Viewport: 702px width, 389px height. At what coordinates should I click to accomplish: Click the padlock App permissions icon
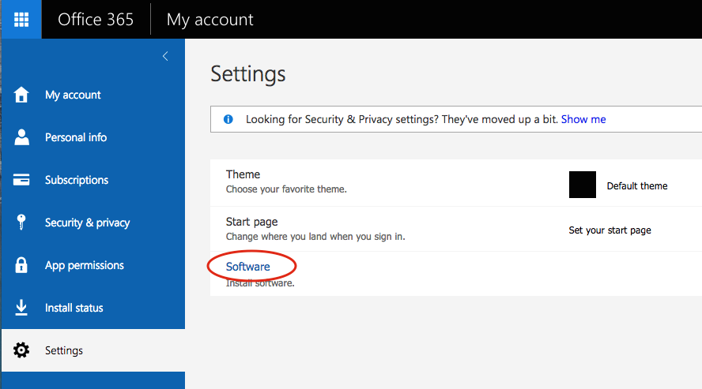tap(21, 265)
